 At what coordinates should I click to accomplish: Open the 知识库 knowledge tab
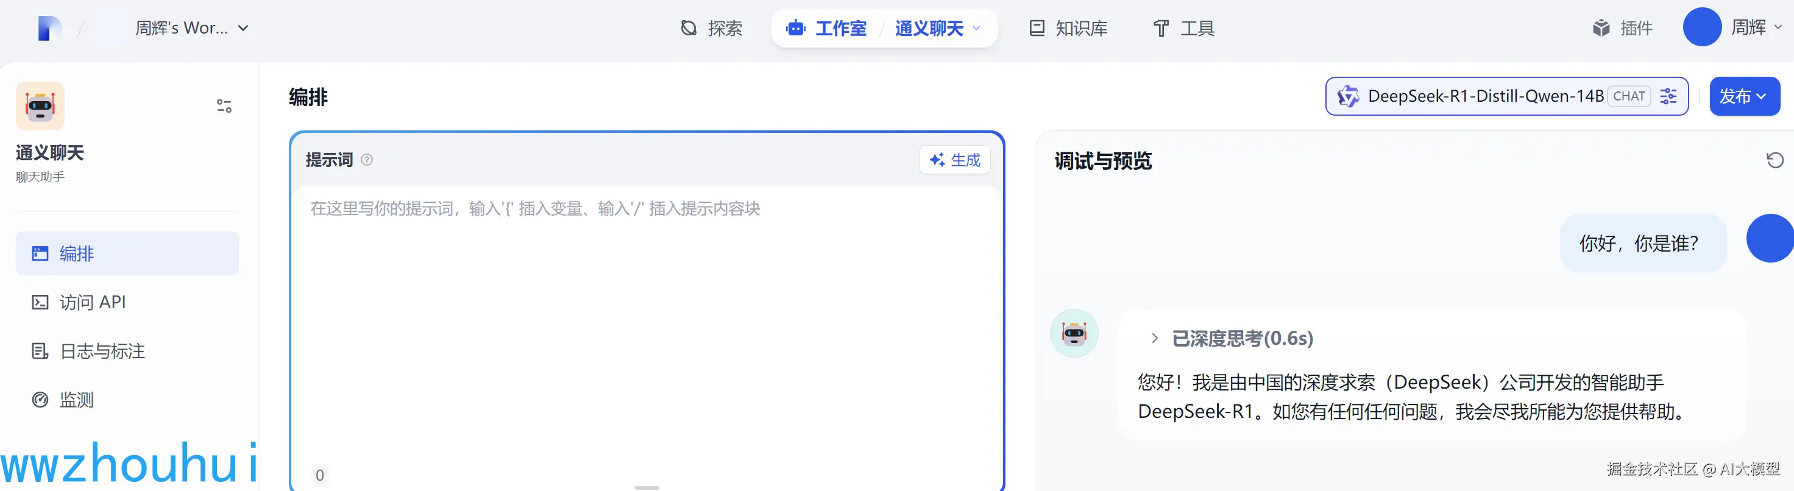1069,29
